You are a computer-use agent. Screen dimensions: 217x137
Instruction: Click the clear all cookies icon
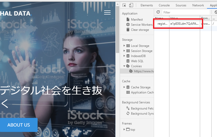point(216,12)
